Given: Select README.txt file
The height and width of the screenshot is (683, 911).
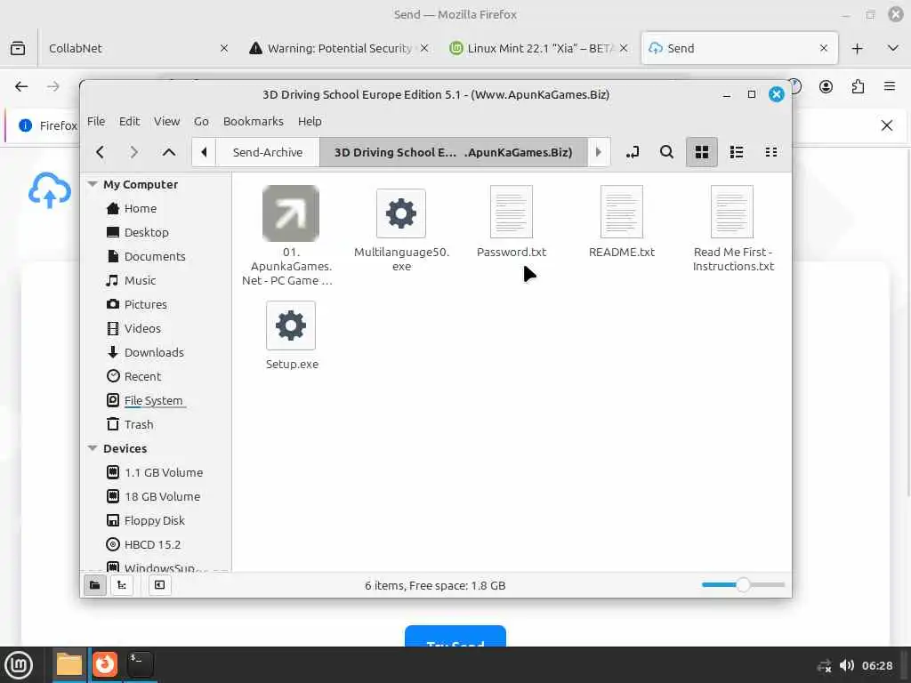Looking at the screenshot, I should click(x=622, y=221).
